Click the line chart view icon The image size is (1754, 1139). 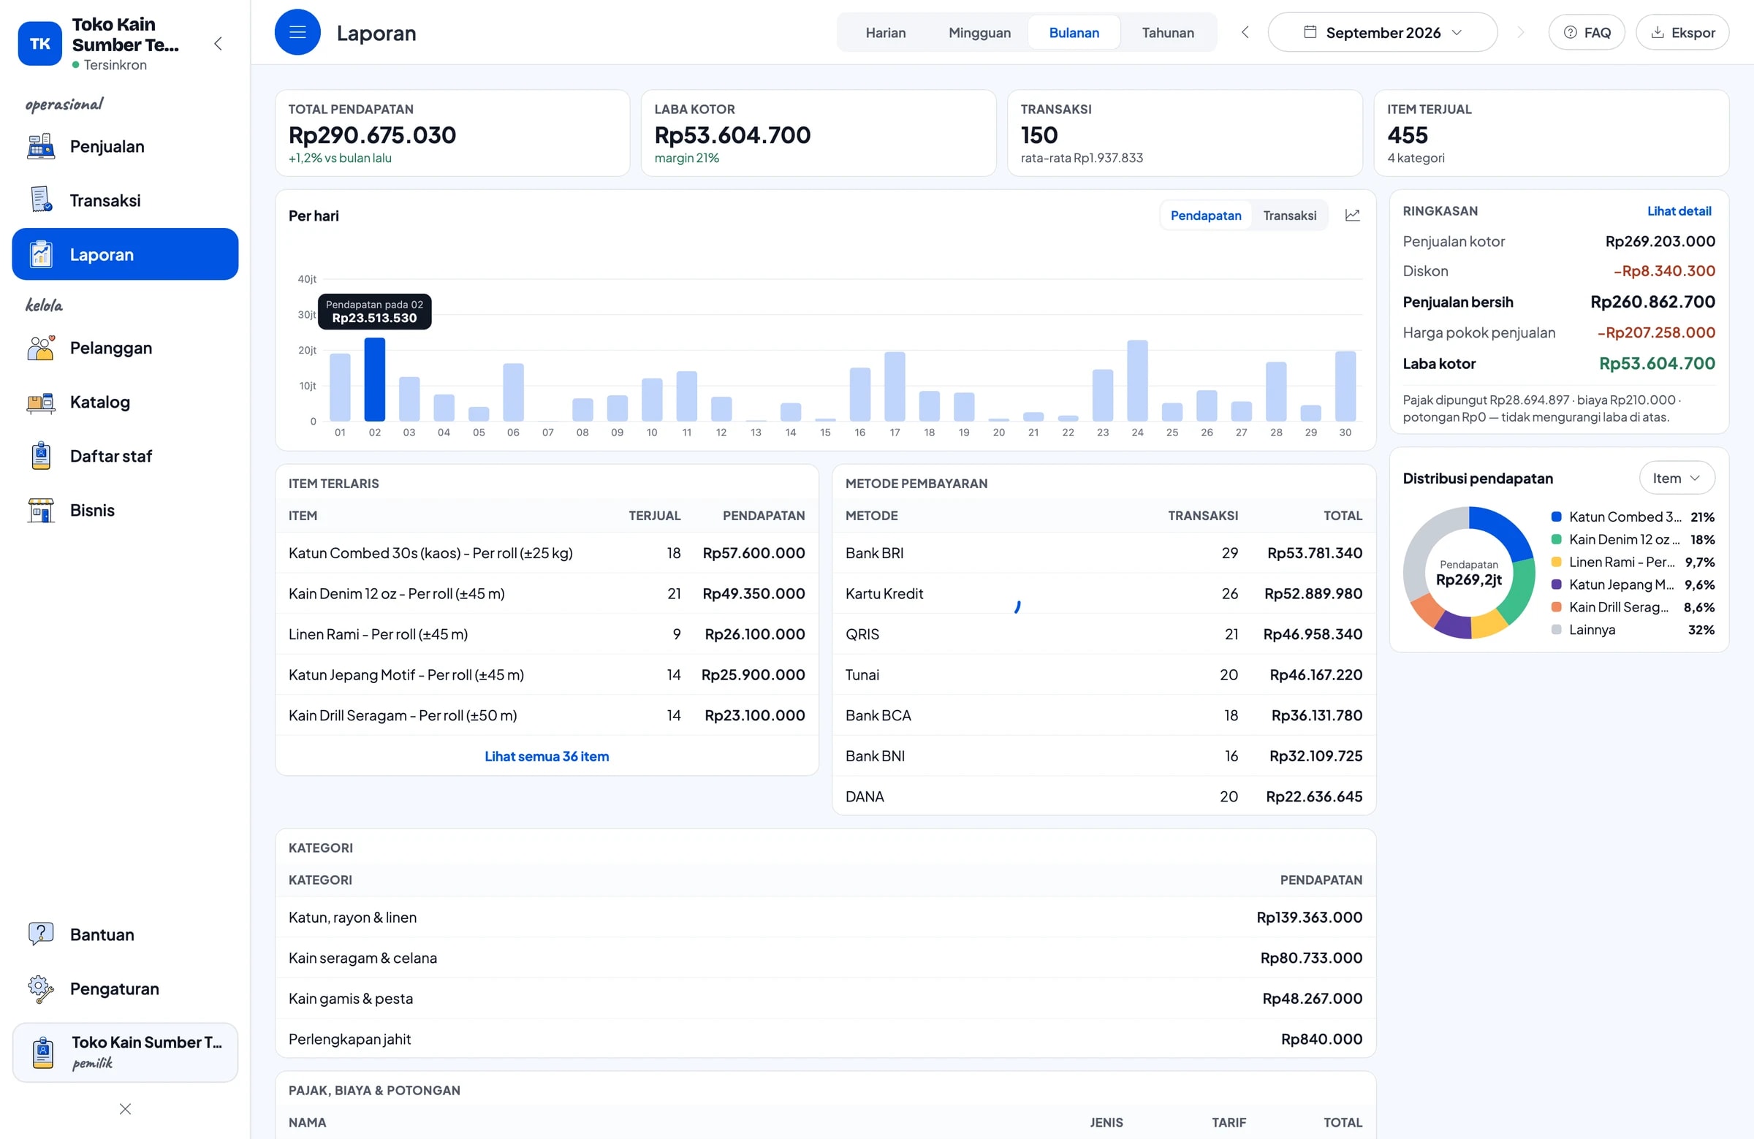(1352, 215)
